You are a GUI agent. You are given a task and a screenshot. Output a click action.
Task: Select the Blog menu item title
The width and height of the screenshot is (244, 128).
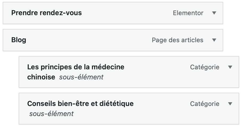pos(19,40)
